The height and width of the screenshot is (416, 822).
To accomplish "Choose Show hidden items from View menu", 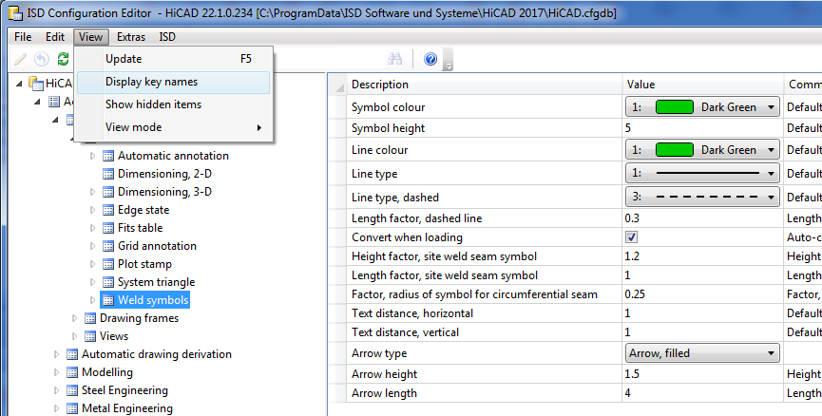I will click(x=153, y=104).
